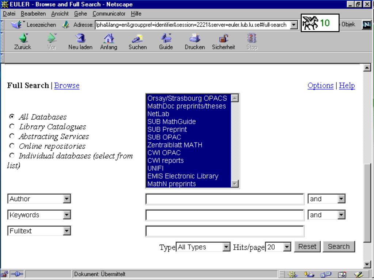Click the status bar security lock icon

point(4,274)
